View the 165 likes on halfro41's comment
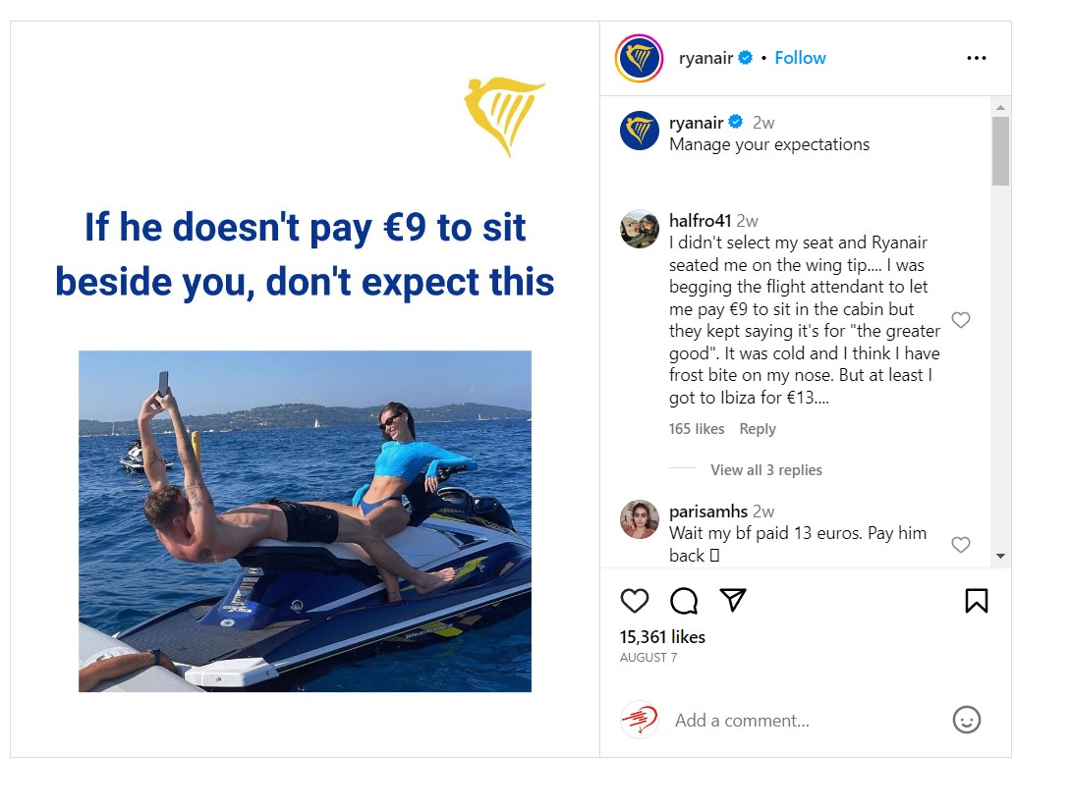This screenshot has width=1071, height=808. [x=696, y=429]
